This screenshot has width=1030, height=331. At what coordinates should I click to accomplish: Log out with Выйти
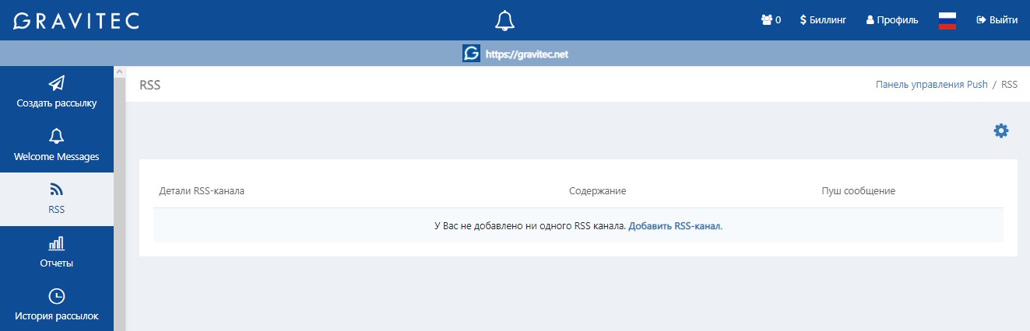pyautogui.click(x=997, y=20)
